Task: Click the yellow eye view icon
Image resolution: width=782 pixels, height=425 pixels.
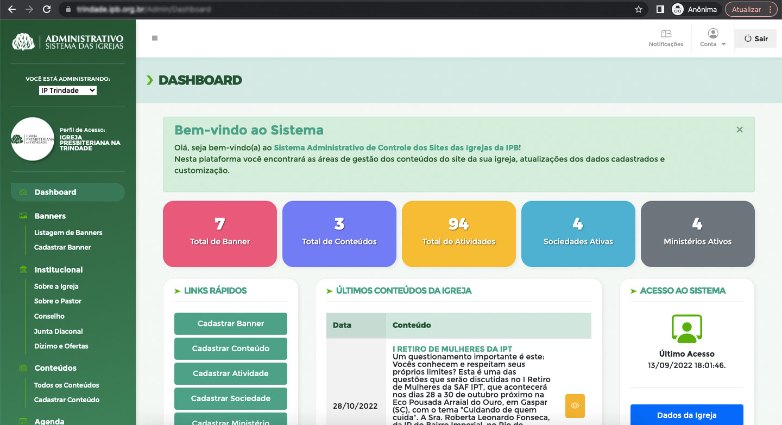Action: [x=575, y=405]
